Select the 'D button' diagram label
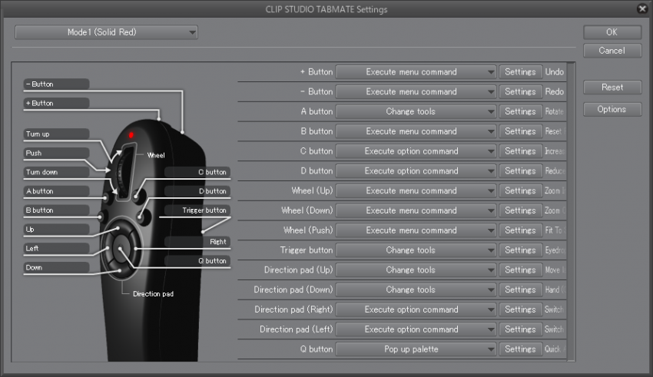This screenshot has height=377, width=653. click(197, 191)
